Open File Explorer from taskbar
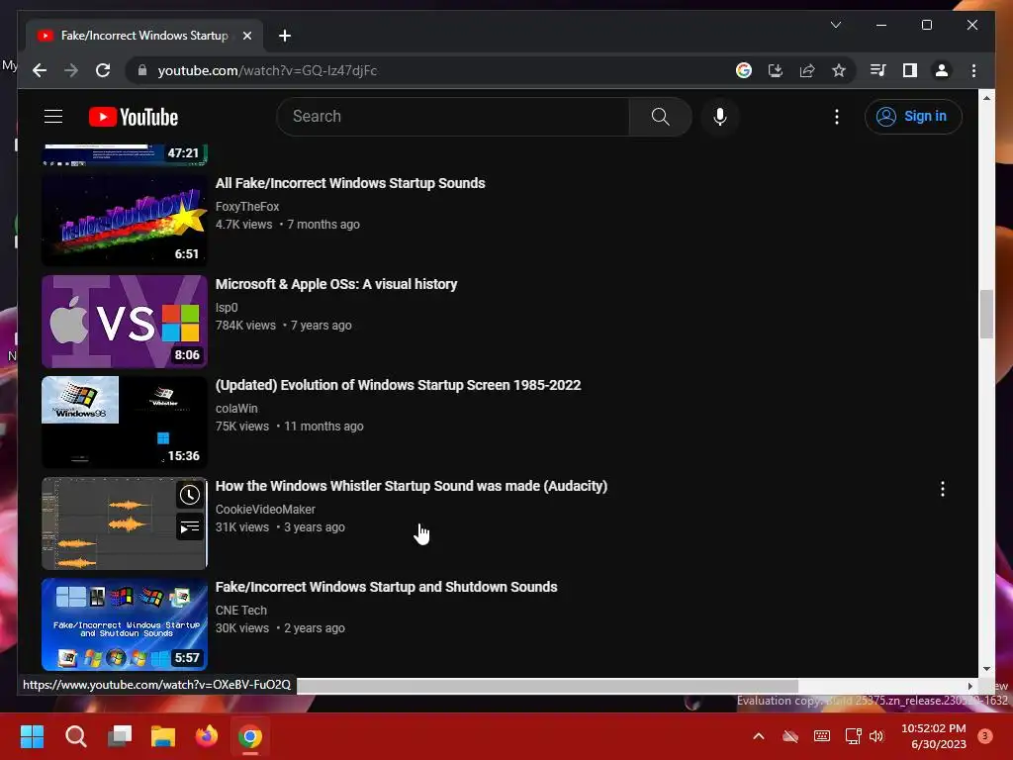This screenshot has height=760, width=1013. 163,736
